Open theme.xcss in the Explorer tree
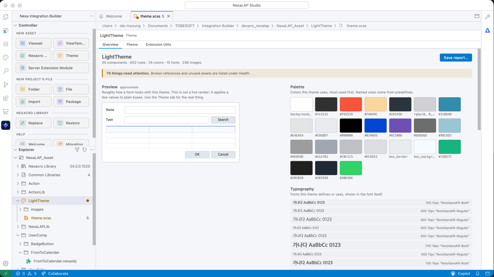This screenshot has height=277, width=494. click(x=41, y=218)
